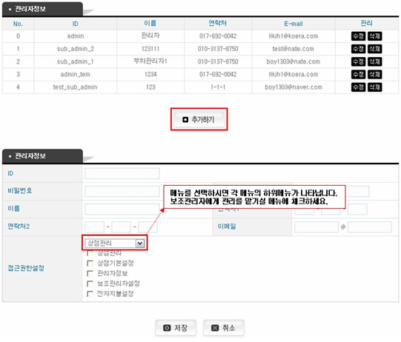Click 삭제 icon for admin_tem row
Image resolution: width=401 pixels, height=342 pixels.
(x=374, y=74)
